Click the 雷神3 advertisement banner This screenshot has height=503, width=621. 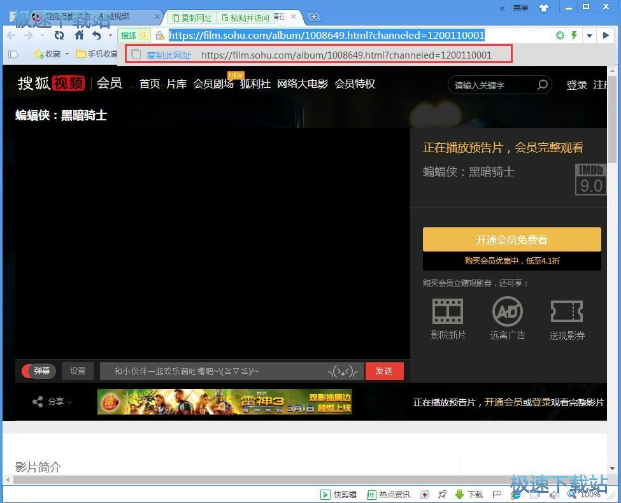tap(225, 402)
